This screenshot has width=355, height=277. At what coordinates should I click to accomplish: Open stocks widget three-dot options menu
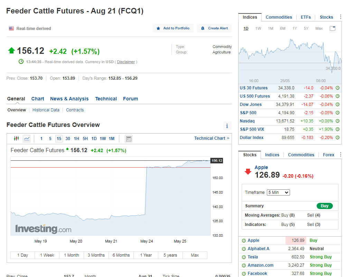point(340,155)
